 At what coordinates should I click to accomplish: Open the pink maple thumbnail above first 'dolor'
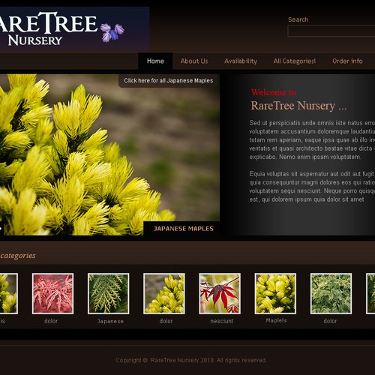coord(52,293)
